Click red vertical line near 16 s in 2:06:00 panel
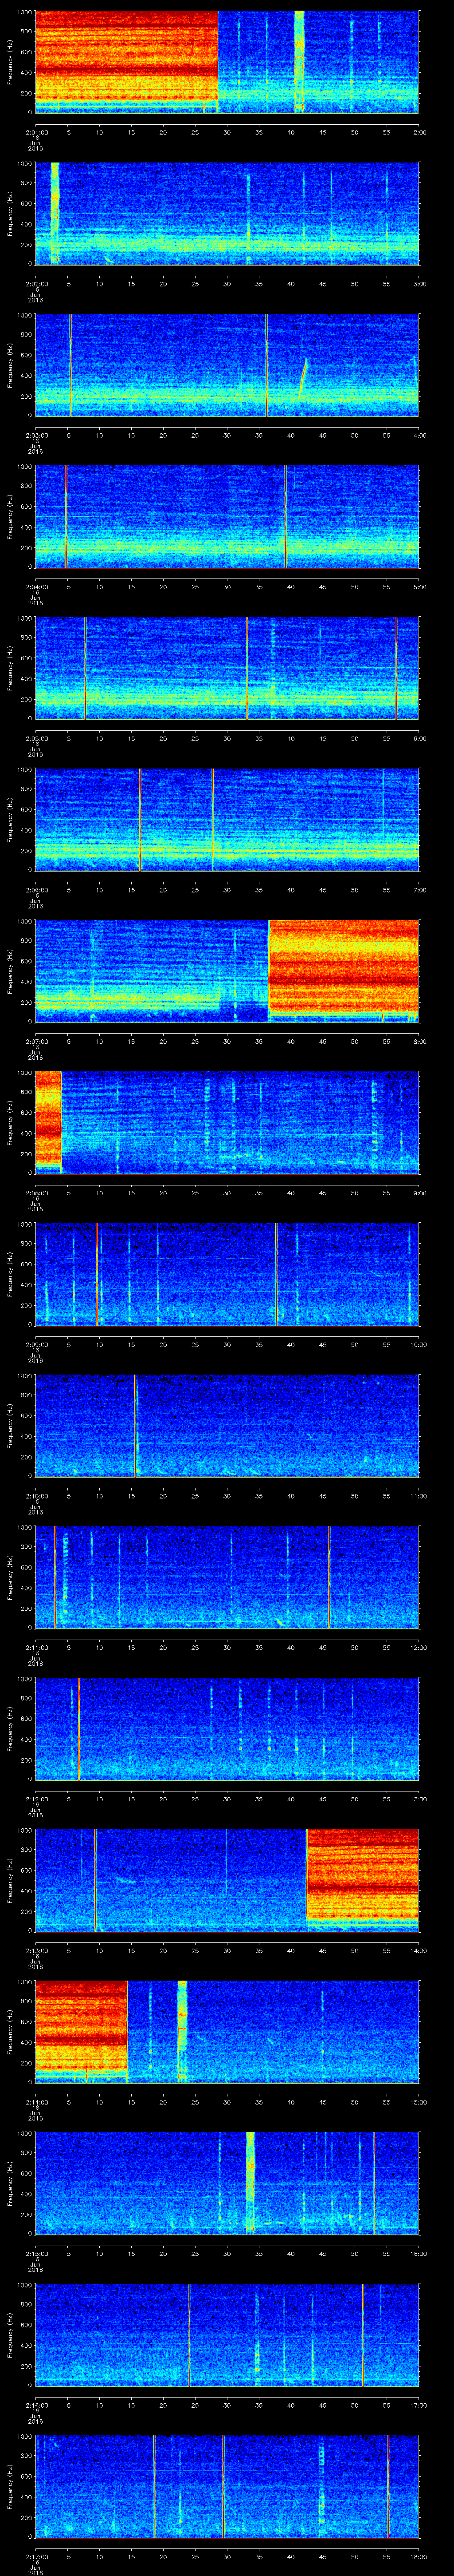Image resolution: width=454 pixels, height=2576 pixels. click(140, 819)
